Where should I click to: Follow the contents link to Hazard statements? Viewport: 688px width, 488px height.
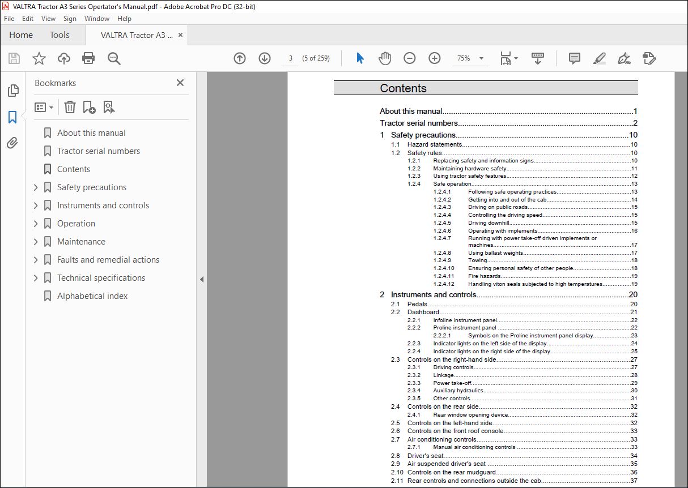coord(435,144)
